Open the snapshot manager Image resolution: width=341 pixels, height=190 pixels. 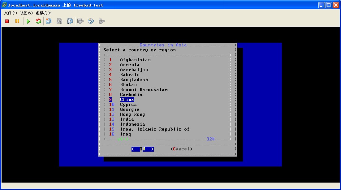70,21
